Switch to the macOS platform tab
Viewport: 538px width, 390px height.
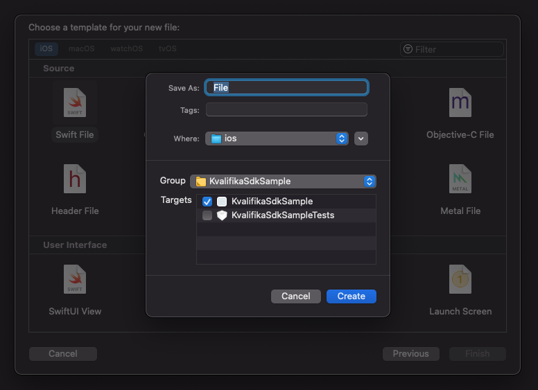click(x=82, y=48)
